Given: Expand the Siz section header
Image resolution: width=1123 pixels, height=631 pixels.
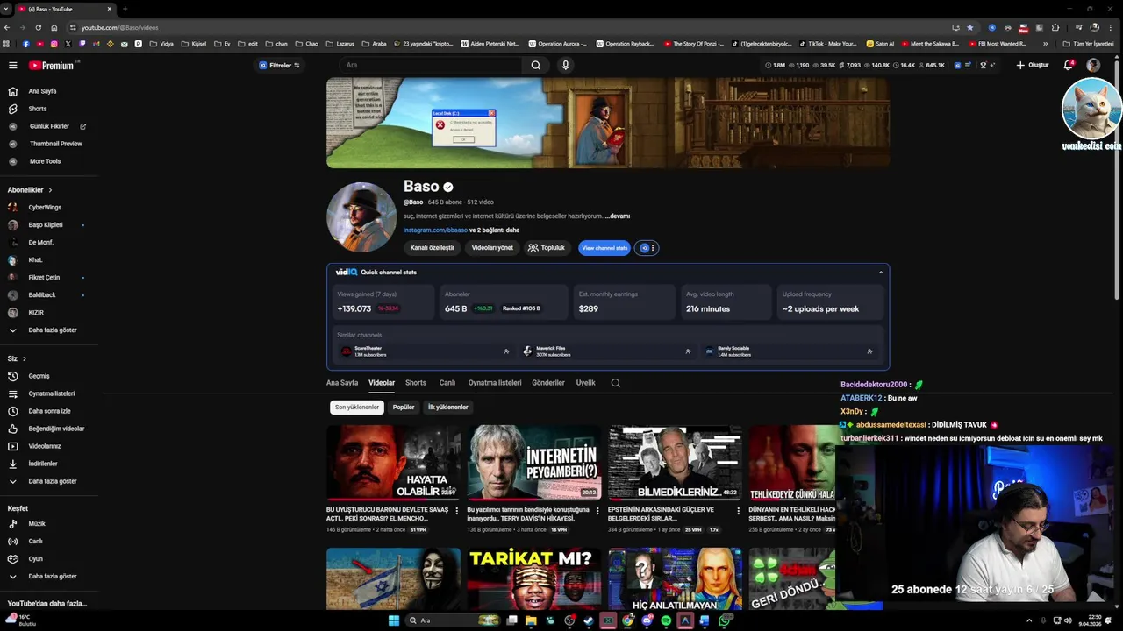Looking at the screenshot, I should click(x=17, y=358).
